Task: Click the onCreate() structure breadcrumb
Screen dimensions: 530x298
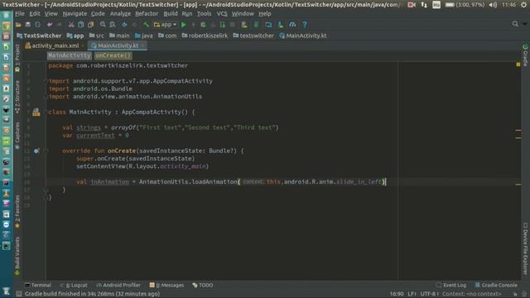Action: pyautogui.click(x=113, y=55)
